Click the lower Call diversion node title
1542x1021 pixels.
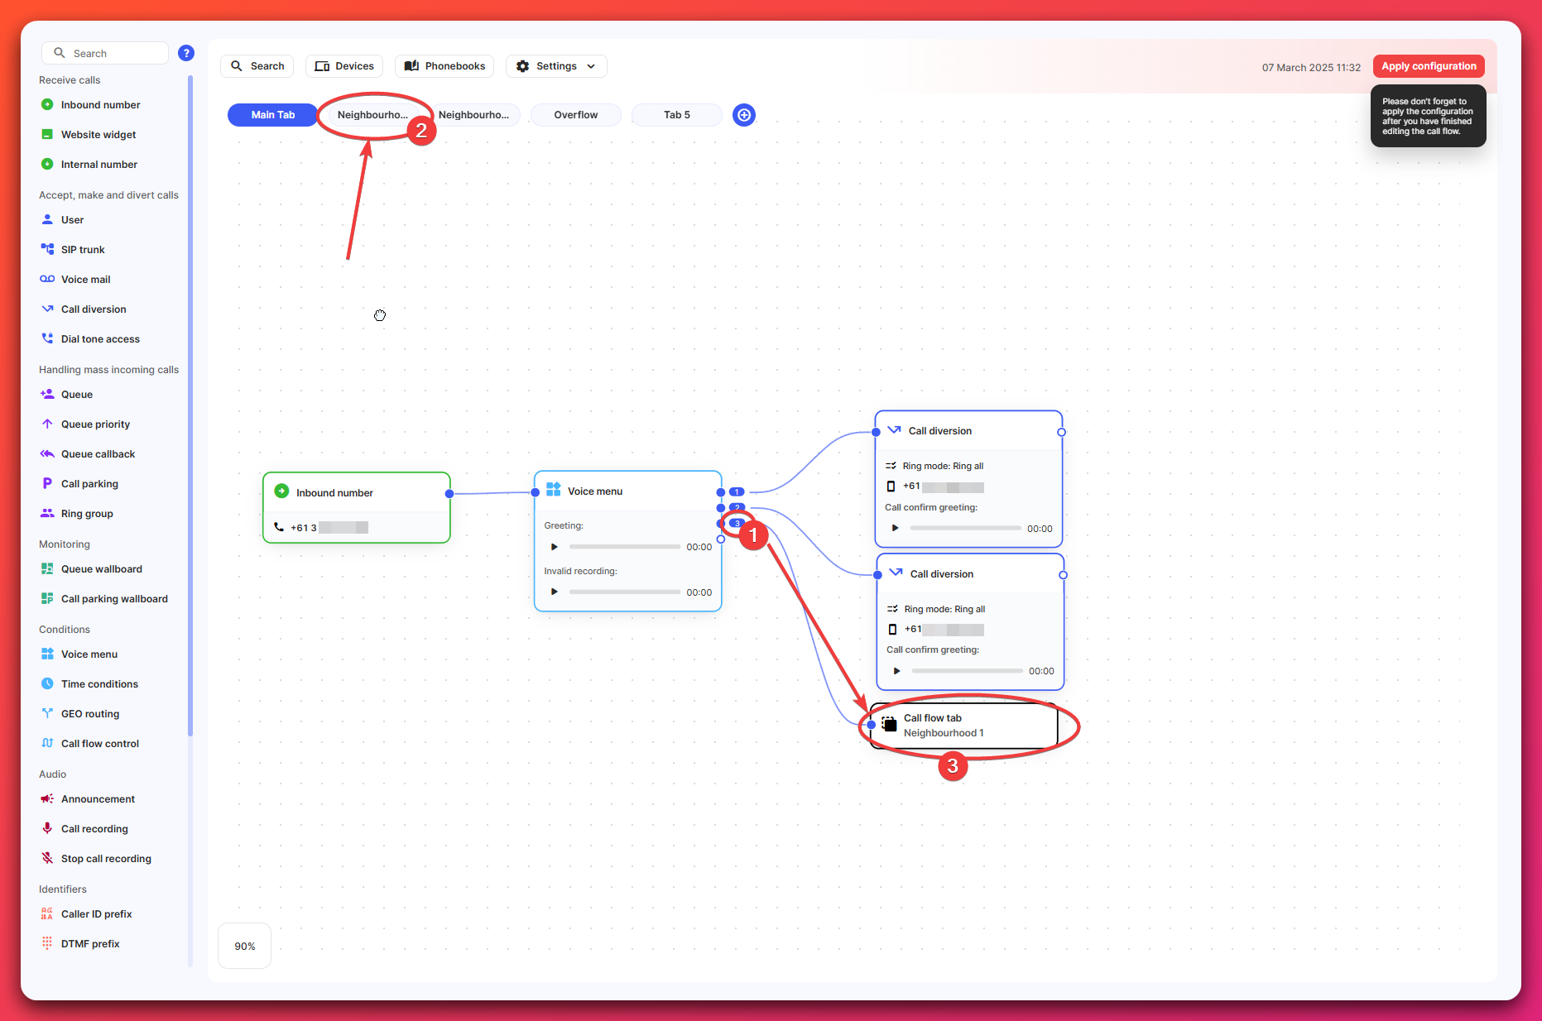click(x=942, y=574)
